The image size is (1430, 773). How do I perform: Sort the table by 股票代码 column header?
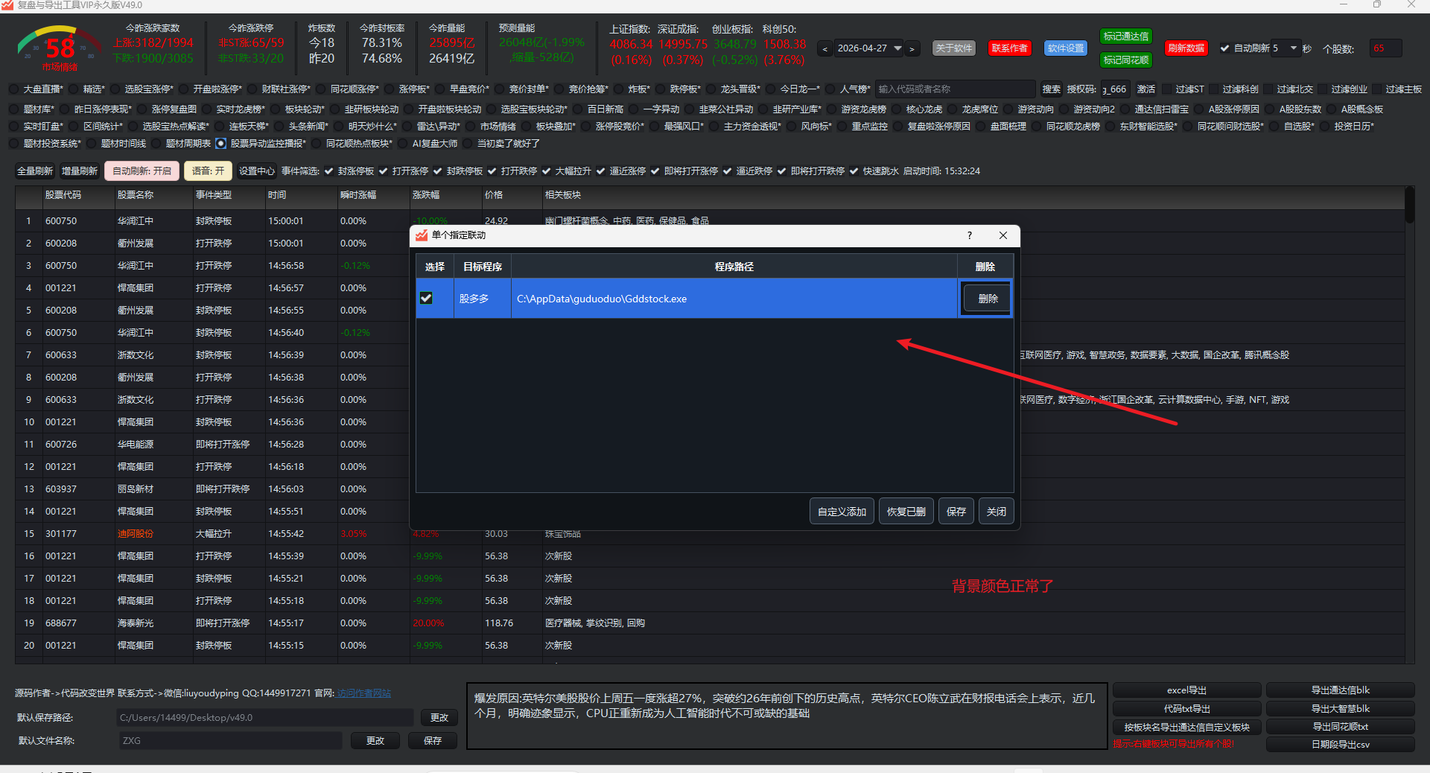point(63,195)
